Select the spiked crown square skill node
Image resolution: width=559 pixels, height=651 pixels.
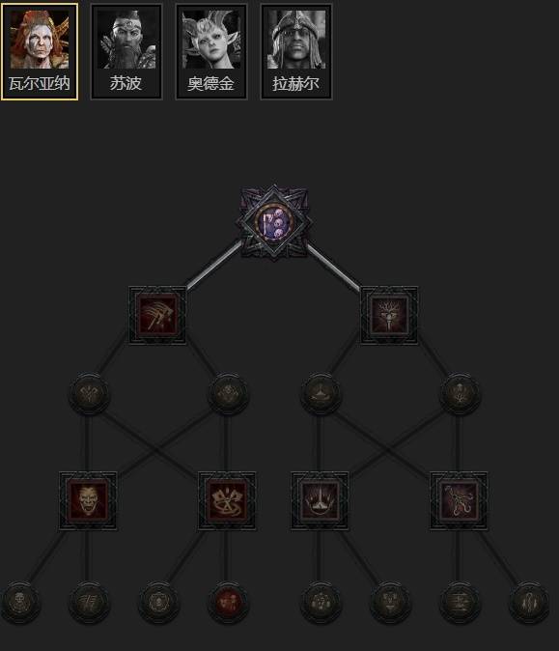320,500
